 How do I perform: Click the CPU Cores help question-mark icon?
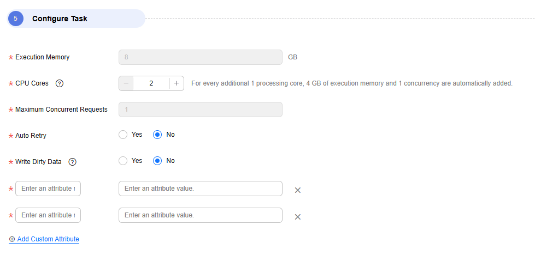(x=60, y=83)
